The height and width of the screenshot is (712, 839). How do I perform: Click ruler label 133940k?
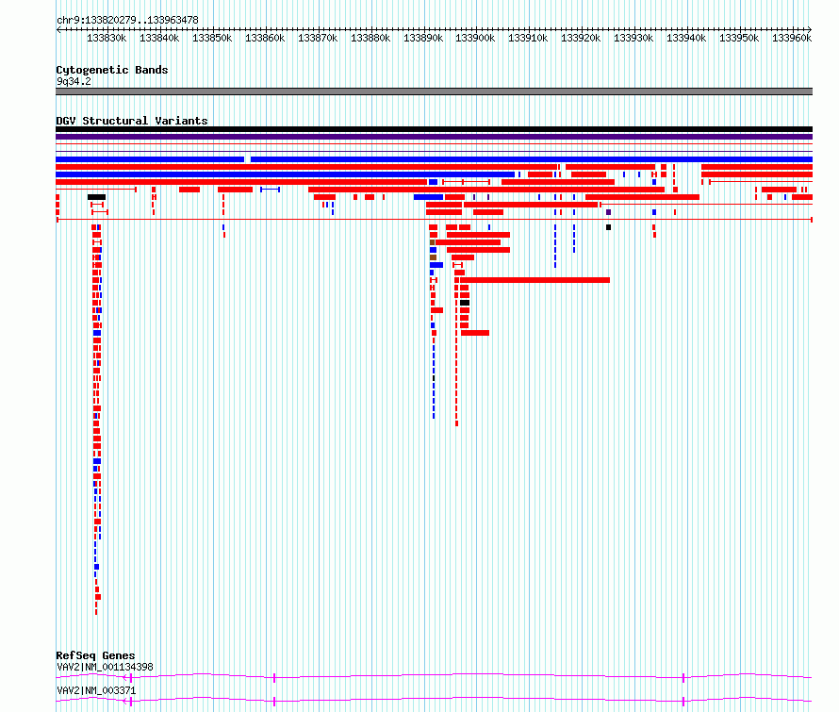pos(686,38)
